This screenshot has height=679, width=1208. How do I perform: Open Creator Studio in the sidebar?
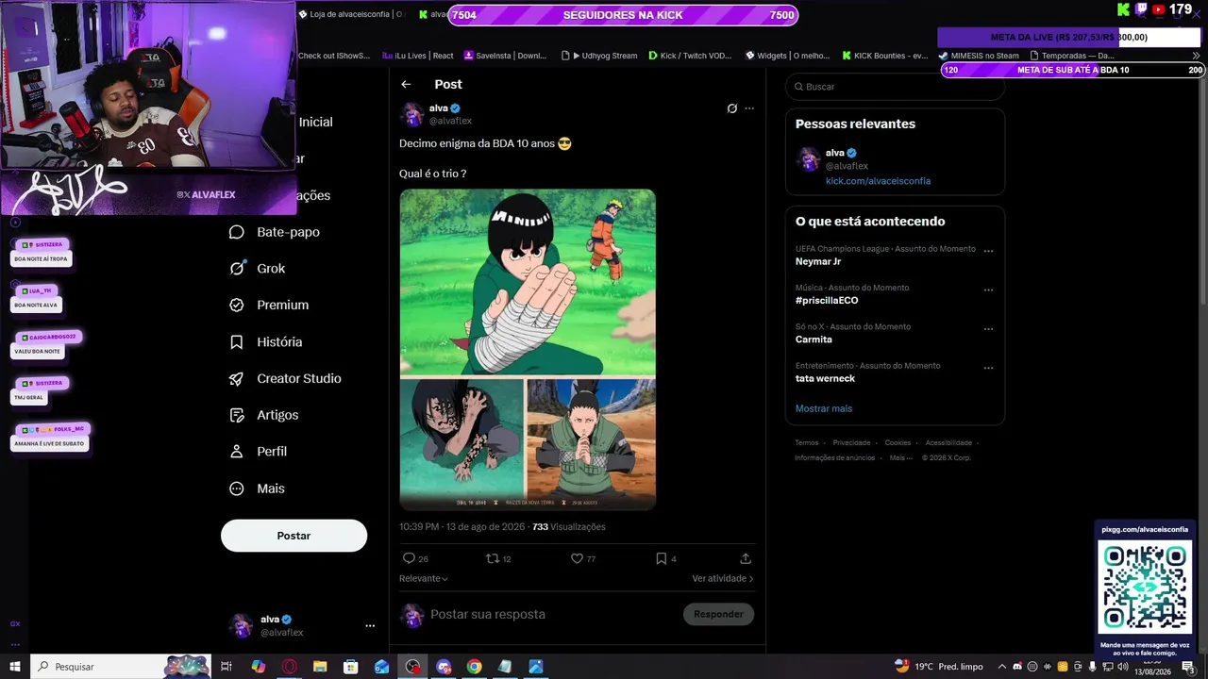(x=286, y=379)
